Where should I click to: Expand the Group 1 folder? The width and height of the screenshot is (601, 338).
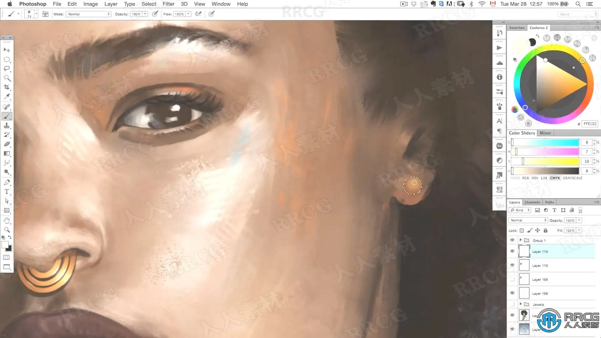521,240
